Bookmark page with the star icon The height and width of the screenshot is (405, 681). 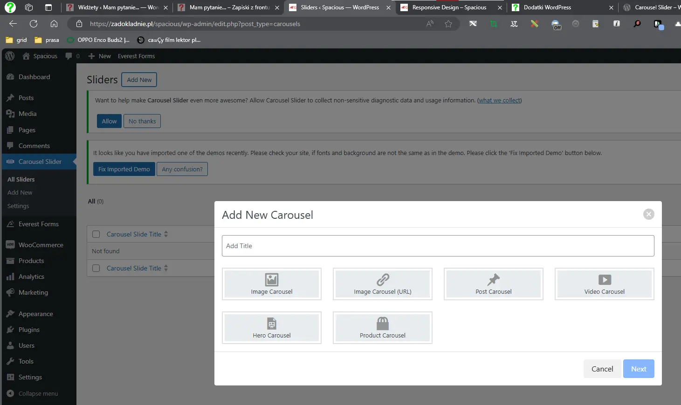click(x=448, y=24)
